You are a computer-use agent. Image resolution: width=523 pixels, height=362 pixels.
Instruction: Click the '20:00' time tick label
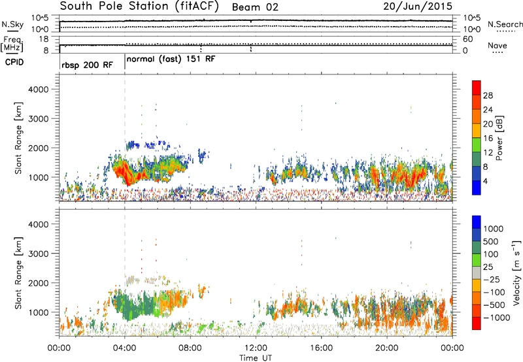click(x=387, y=348)
